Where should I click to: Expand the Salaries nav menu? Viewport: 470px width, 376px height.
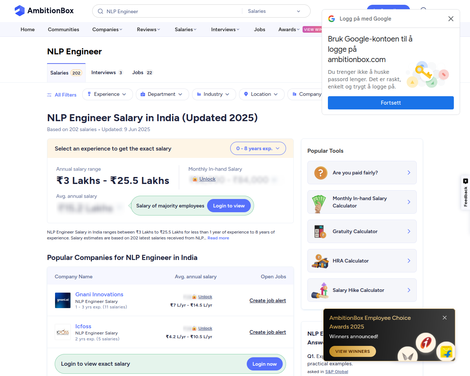(x=185, y=29)
